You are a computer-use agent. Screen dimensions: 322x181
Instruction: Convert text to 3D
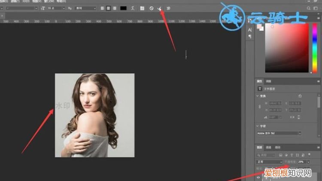coord(168,8)
